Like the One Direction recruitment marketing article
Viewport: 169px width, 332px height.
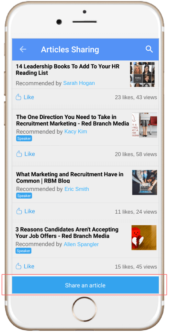26,154
